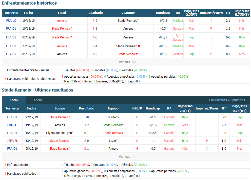Screen dimensions: 251x180
Task: Click the +1 handicap value for Lazio match
Action: (x=153, y=141)
